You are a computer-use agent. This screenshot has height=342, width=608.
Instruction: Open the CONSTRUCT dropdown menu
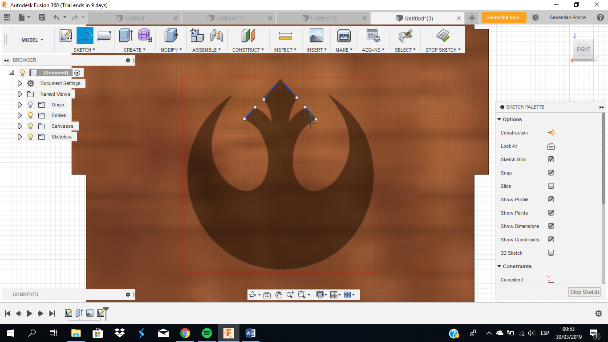point(248,50)
